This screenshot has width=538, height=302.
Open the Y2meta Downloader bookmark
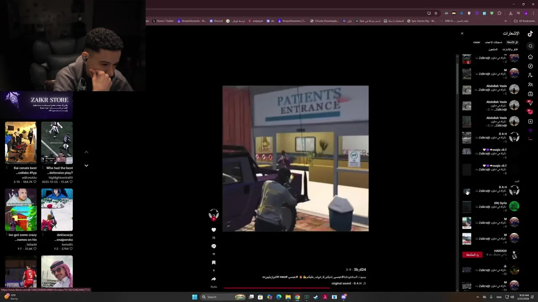coord(324,21)
